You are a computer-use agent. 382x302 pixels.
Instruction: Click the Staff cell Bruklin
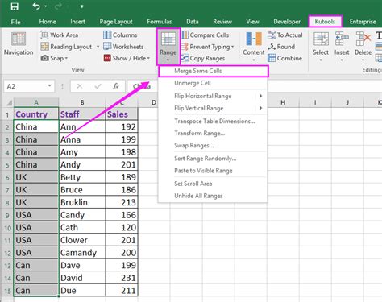coord(82,202)
